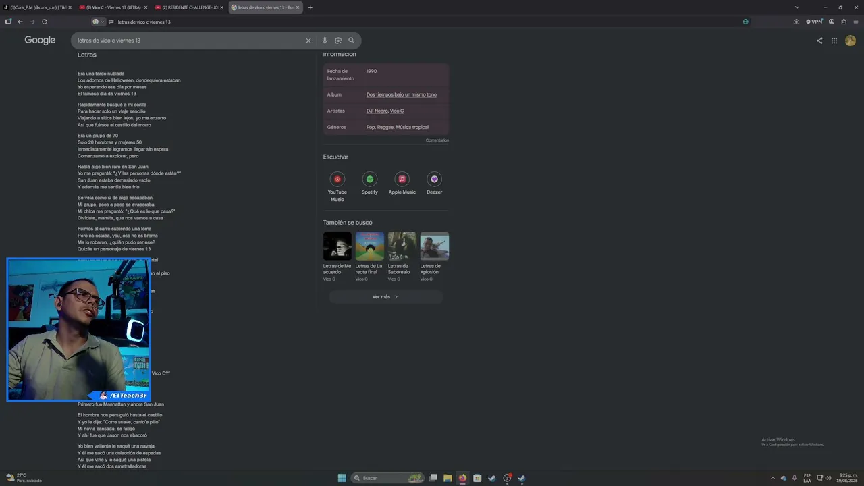864x486 pixels.
Task: Click the lyric line "Era un grupo de 70"
Action: pos(98,136)
